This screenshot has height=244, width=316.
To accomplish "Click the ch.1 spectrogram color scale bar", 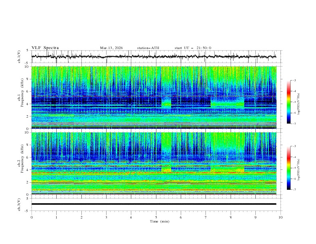I will tap(288, 102).
